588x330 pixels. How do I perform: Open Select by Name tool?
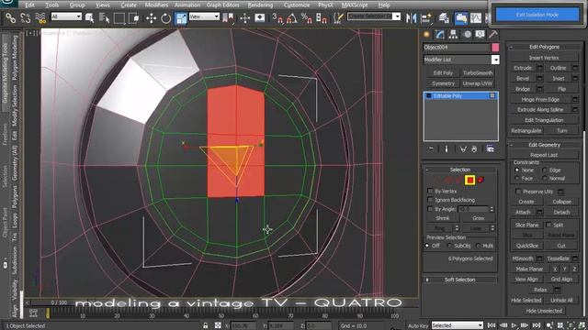pyautogui.click(x=104, y=17)
